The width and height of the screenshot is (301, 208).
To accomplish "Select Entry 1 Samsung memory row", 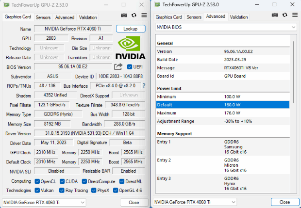I will tap(223, 147).
